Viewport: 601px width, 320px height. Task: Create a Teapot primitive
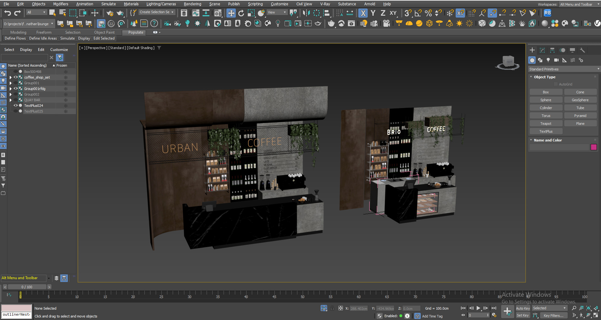click(546, 124)
